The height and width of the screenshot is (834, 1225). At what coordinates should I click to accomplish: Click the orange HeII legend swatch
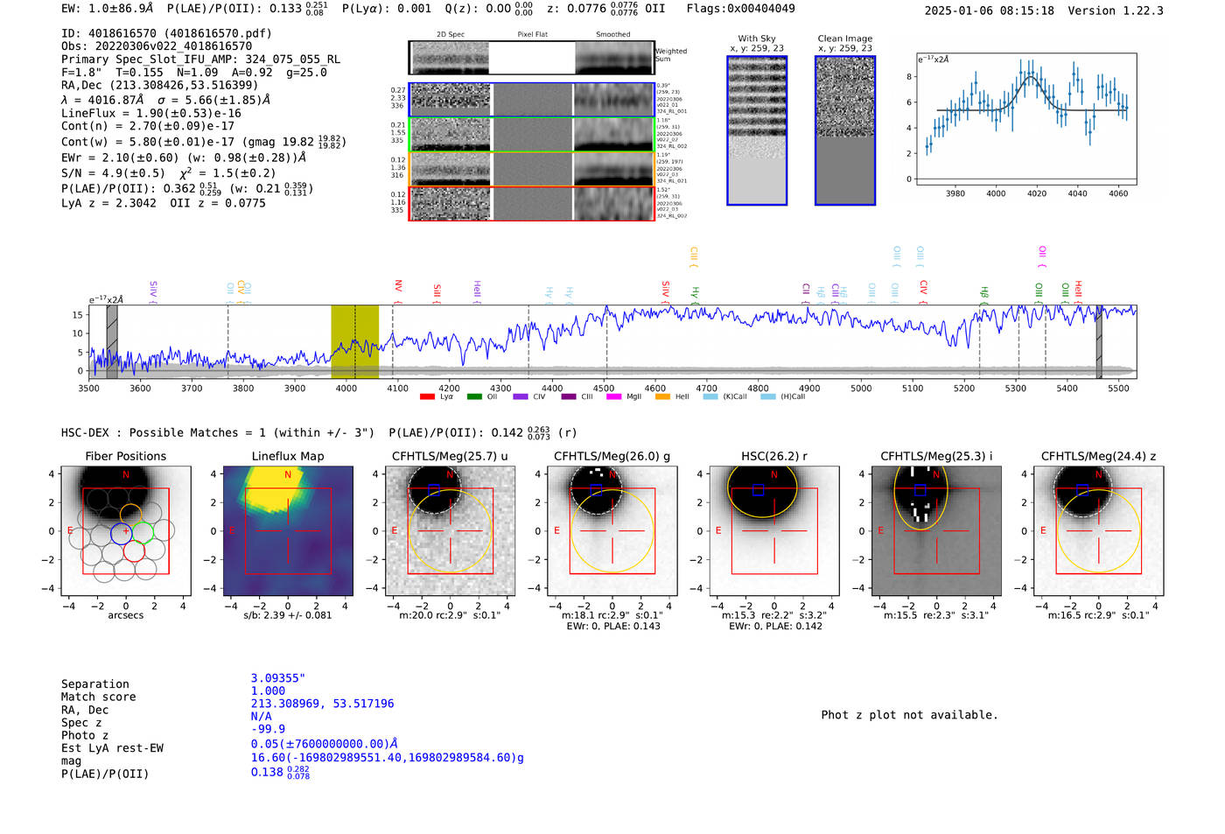pos(662,396)
